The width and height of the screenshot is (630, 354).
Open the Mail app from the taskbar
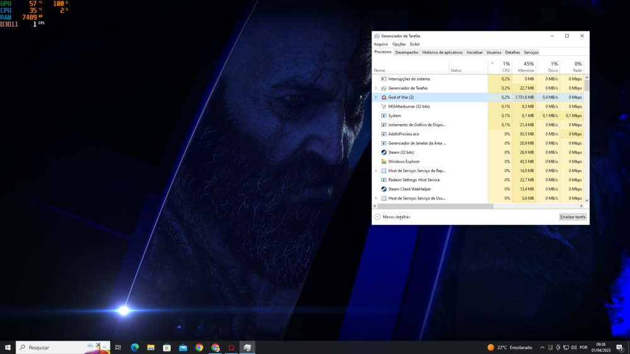183,348
